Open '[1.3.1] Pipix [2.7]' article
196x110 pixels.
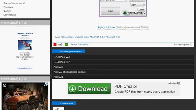(123, 62)
